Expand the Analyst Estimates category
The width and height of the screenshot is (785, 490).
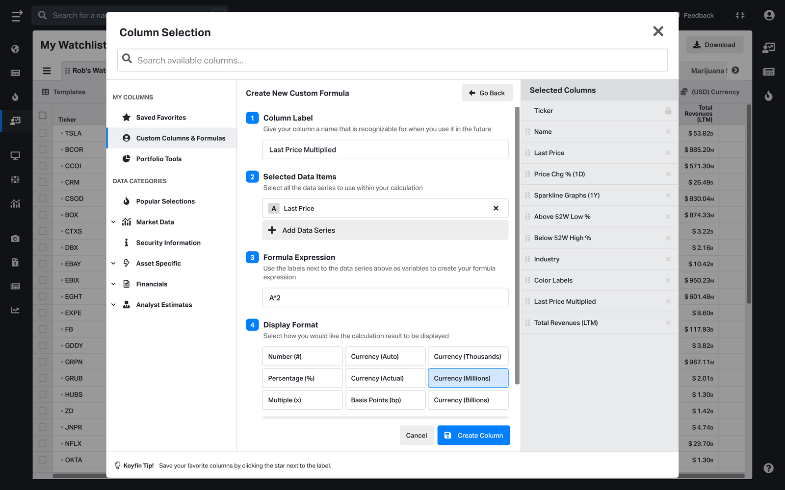click(x=113, y=305)
